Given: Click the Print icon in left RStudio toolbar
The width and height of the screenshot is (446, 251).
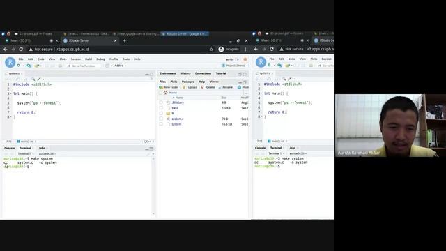Looking at the screenshot, I should tap(60, 66).
